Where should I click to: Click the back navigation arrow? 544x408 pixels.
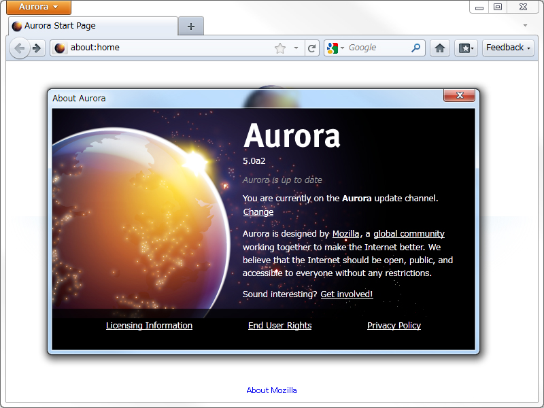[x=20, y=48]
